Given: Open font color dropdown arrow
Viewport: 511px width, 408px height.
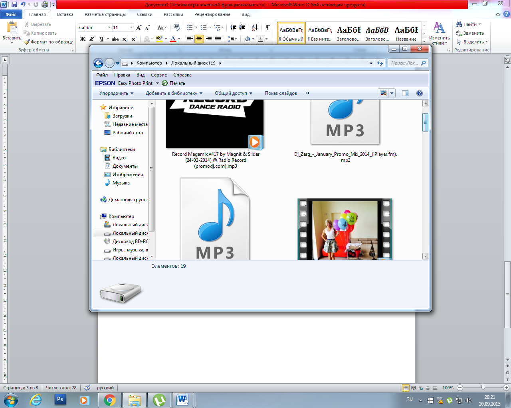Looking at the screenshot, I should pos(179,39).
